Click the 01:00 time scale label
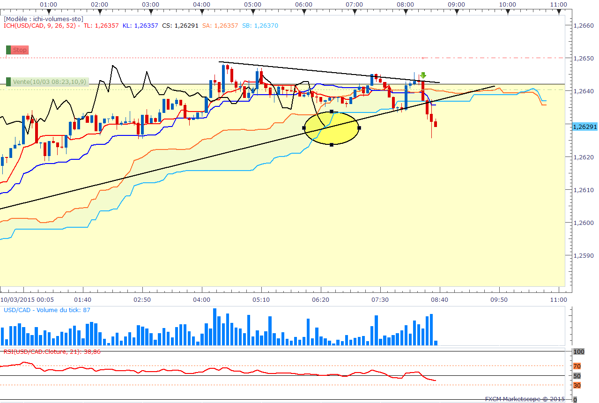Screen dimensions: 599x403 click(49, 4)
